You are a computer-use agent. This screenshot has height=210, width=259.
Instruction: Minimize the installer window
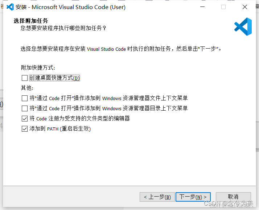[202, 7]
